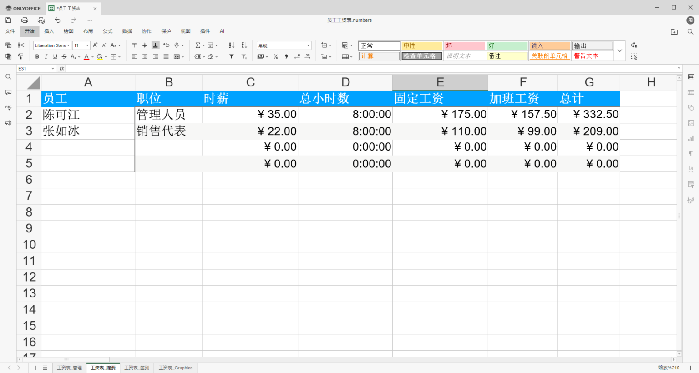The height and width of the screenshot is (373, 699).
Task: Open the font size dropdown
Action: click(81, 45)
